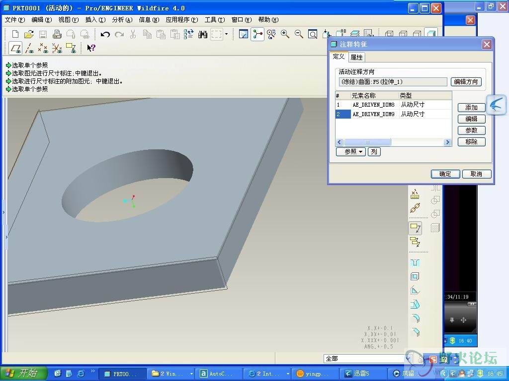Click the 移除 button

tap(471, 141)
